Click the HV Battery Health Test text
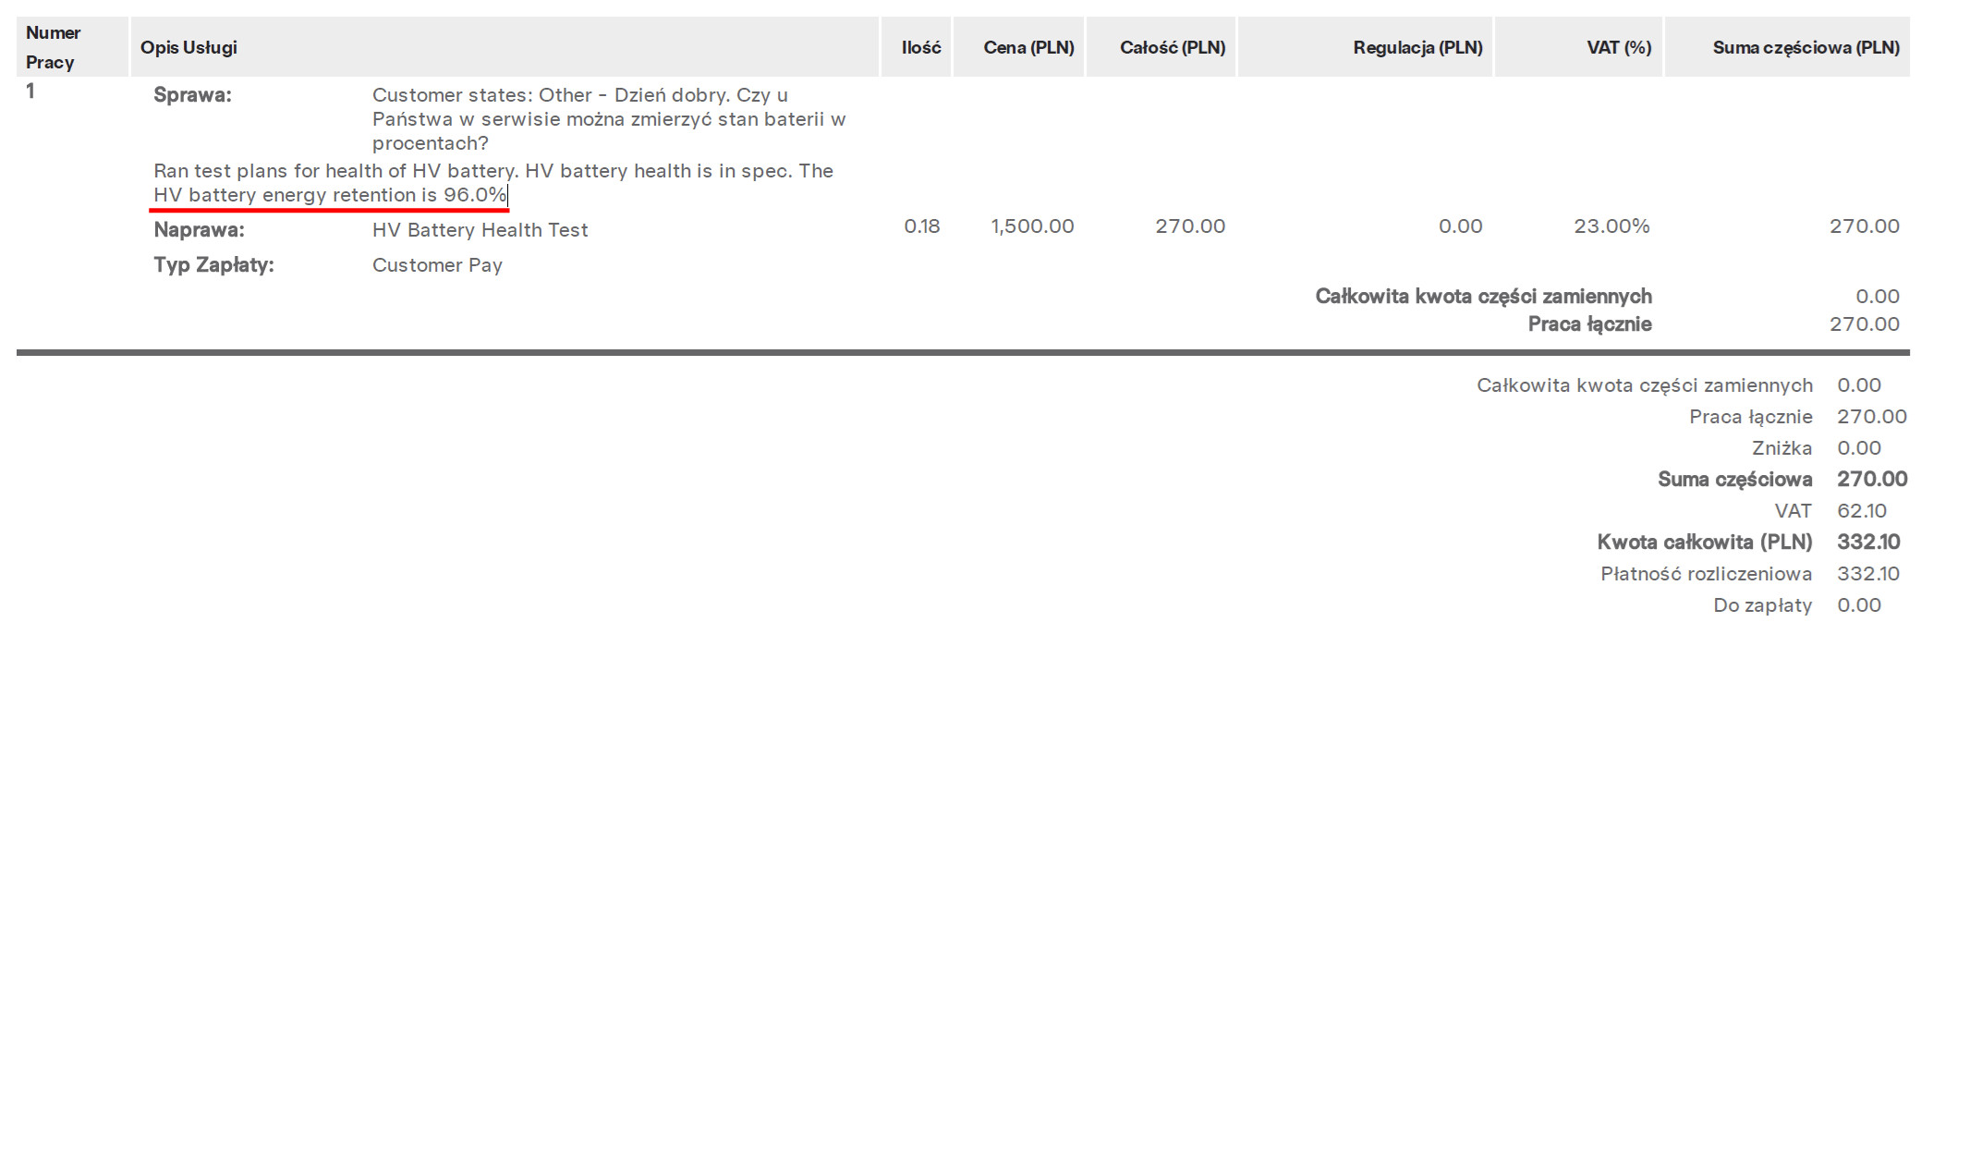The height and width of the screenshot is (1171, 1982). [480, 230]
